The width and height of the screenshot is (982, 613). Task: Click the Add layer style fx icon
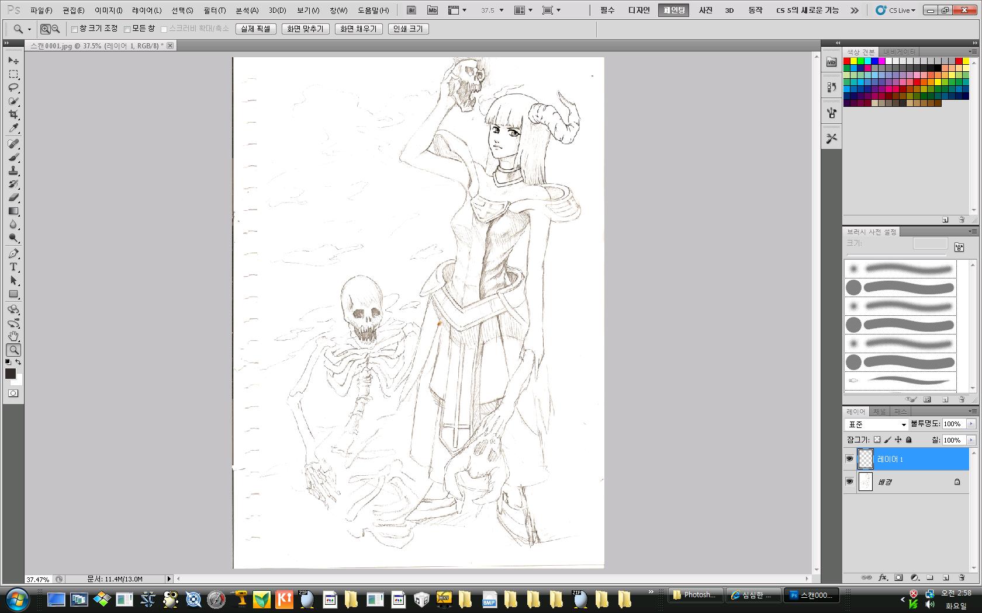883,578
